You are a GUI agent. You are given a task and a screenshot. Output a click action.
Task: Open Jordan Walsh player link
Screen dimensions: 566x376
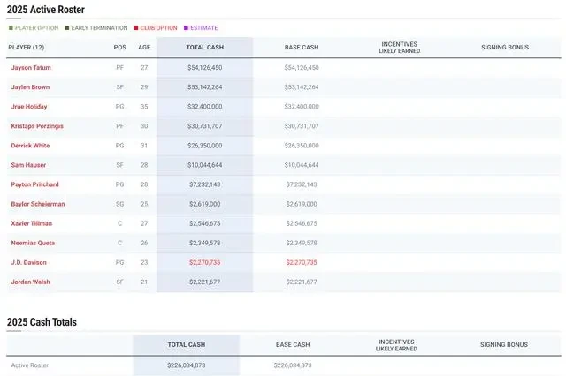[x=30, y=282]
